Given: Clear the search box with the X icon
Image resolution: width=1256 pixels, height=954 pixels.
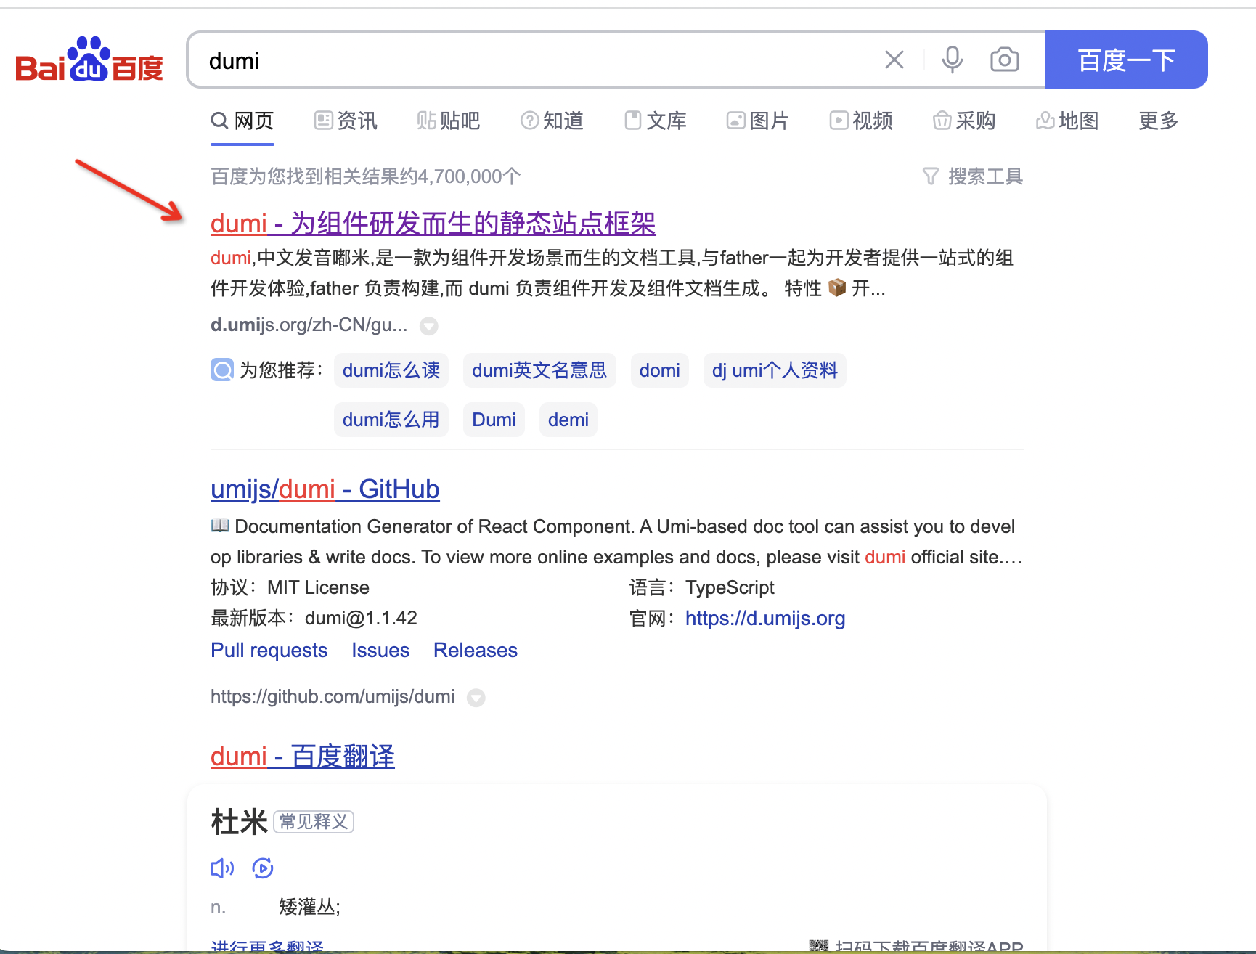Looking at the screenshot, I should (894, 60).
